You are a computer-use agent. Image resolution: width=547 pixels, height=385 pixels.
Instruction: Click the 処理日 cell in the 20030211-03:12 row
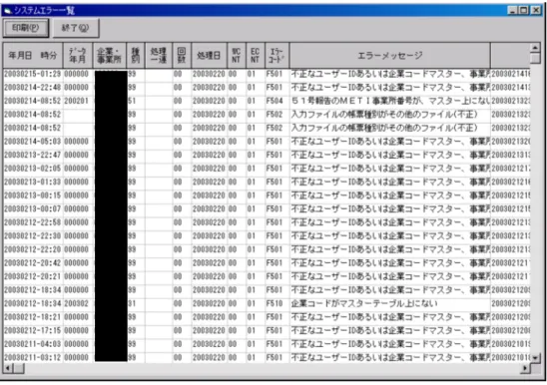(209, 357)
